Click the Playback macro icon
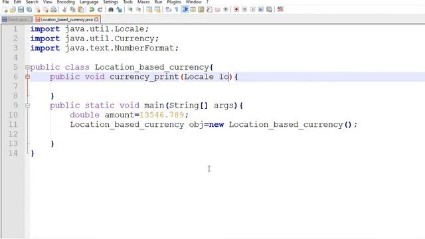Viewport: 425px width, 239px height. pyautogui.click(x=252, y=10)
